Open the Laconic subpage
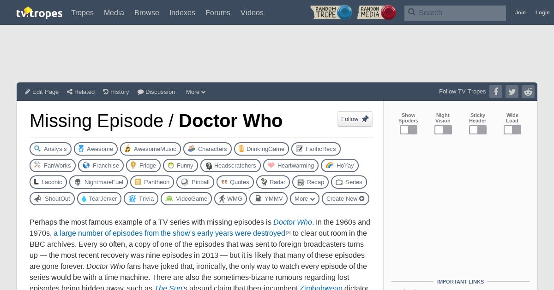Viewport: 554px width, 290px height. [48, 182]
